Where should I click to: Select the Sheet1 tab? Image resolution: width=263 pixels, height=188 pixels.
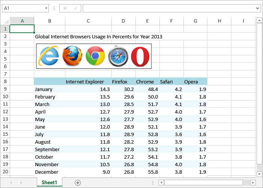[x=49, y=182]
